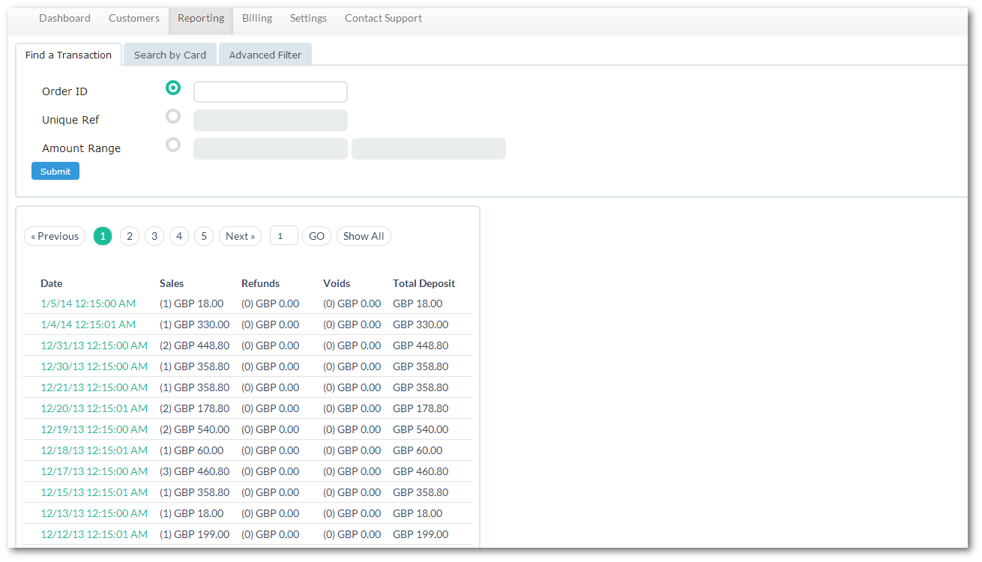Viewport: 982px width, 562px height.
Task: Go to the Billing menu
Action: [257, 19]
